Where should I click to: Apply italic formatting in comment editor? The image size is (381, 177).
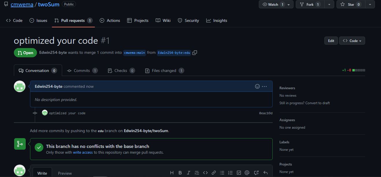pos(188,173)
